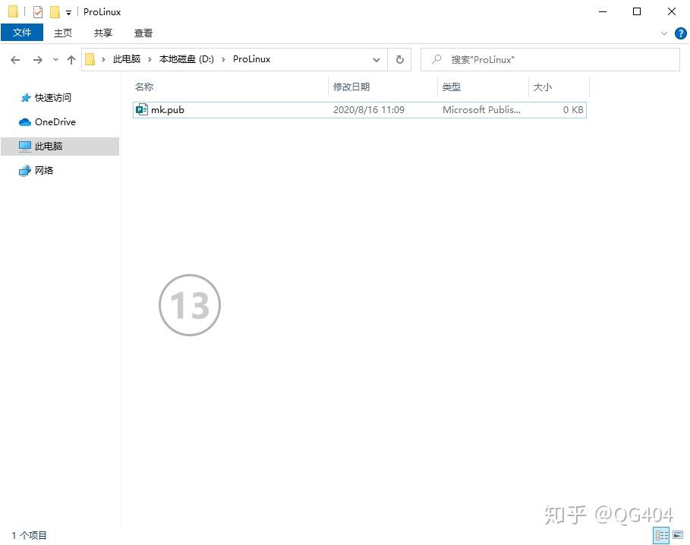Open the customize quick access toolbar dropdown
Image resolution: width=690 pixels, height=545 pixels.
point(68,13)
